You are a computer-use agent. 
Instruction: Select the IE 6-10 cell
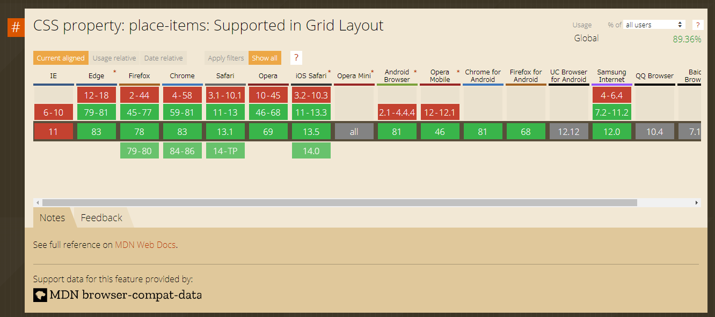pos(54,112)
